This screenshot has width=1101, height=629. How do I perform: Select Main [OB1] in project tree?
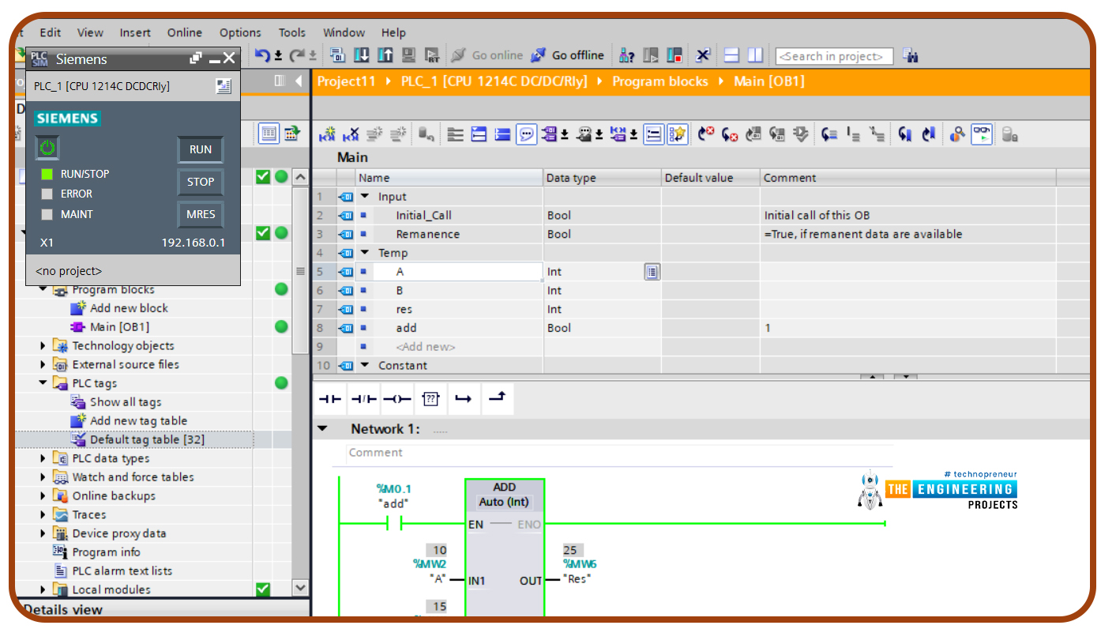click(119, 327)
